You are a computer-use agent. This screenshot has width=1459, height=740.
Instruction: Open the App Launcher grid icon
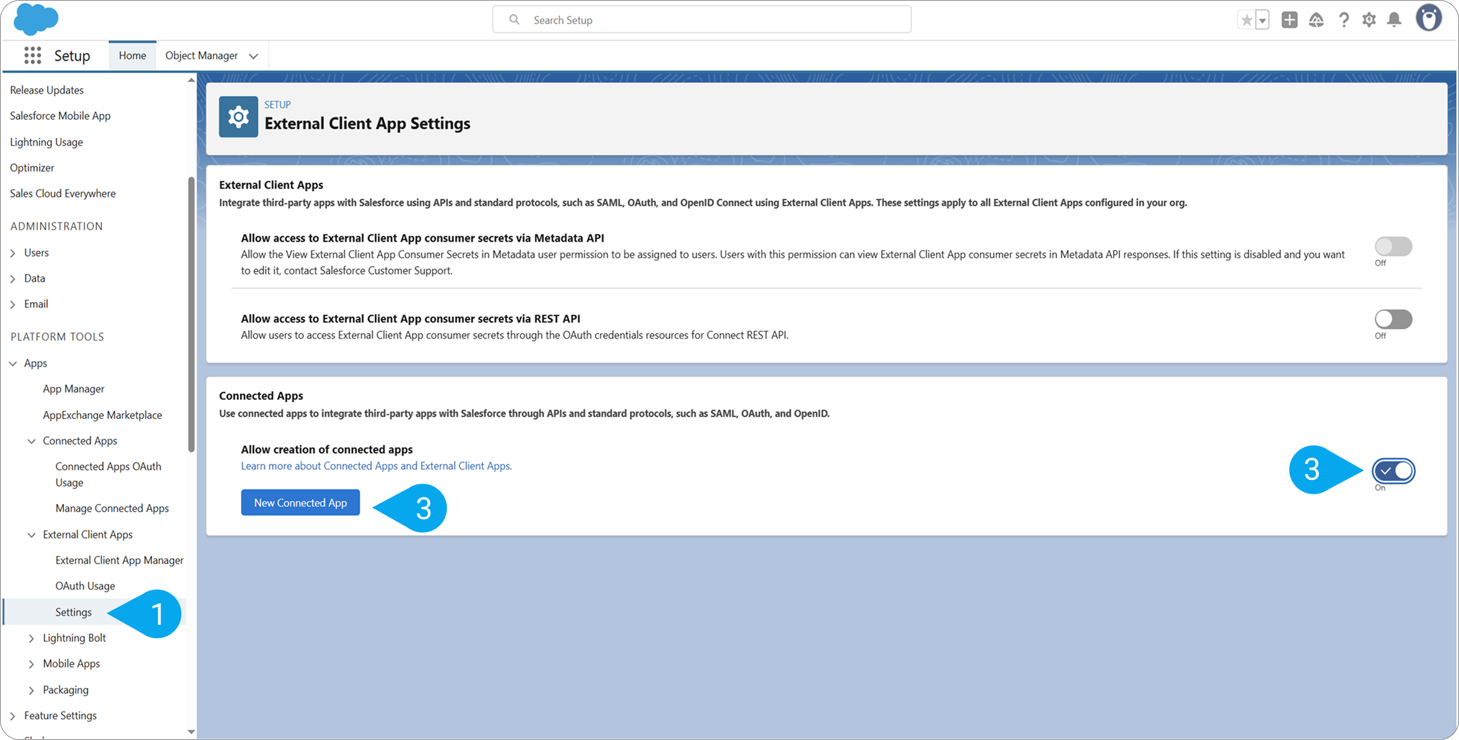pyautogui.click(x=31, y=55)
